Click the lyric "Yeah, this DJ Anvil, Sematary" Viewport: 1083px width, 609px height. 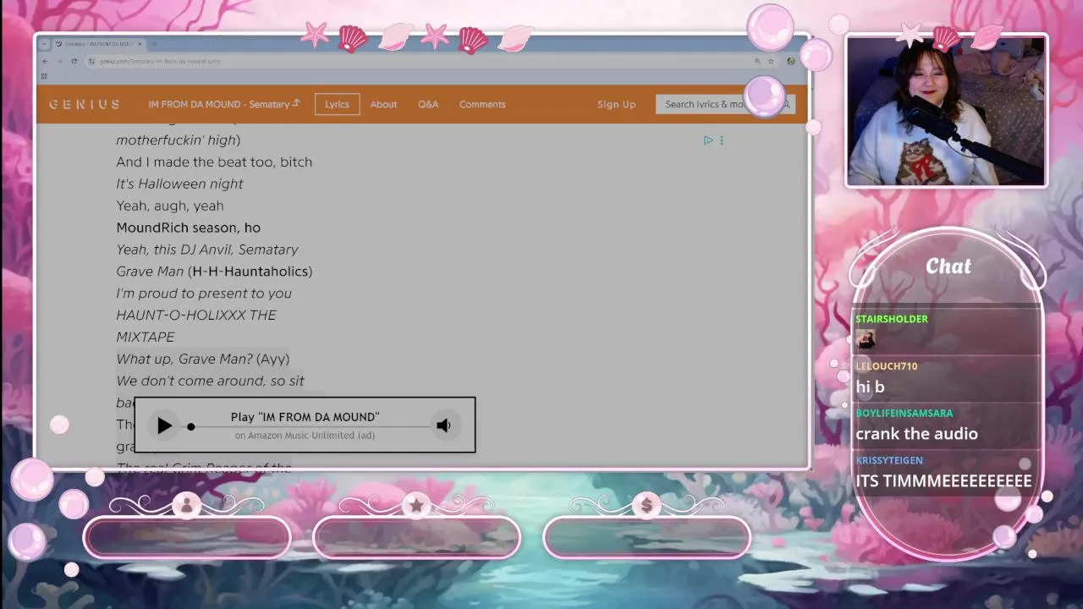click(x=207, y=250)
